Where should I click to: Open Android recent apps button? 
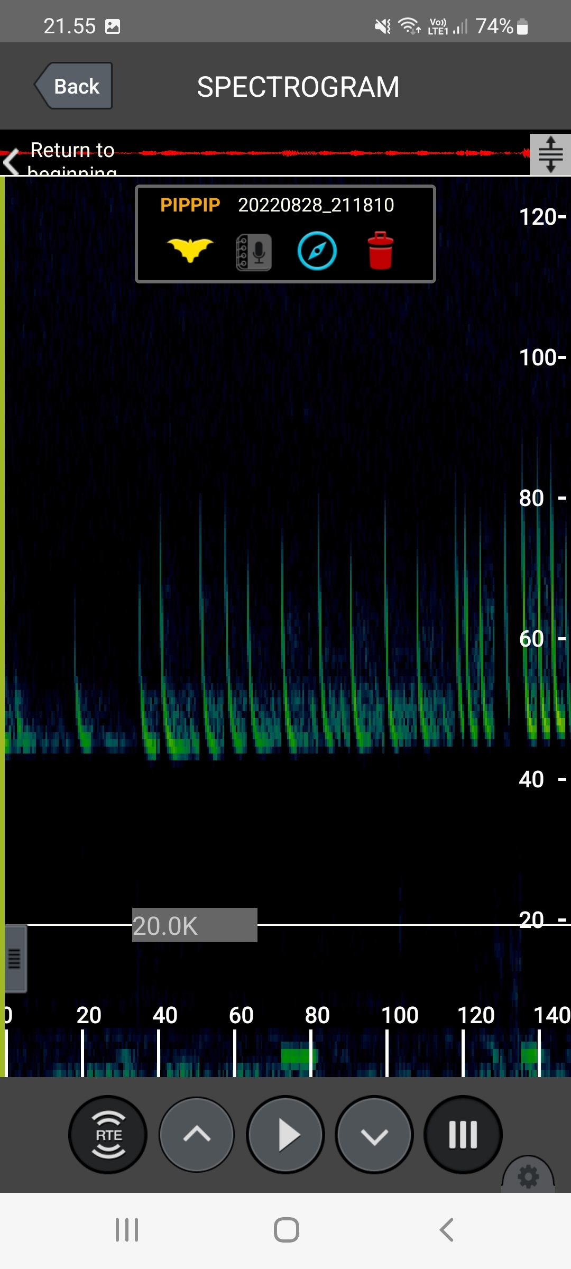pos(127,1230)
